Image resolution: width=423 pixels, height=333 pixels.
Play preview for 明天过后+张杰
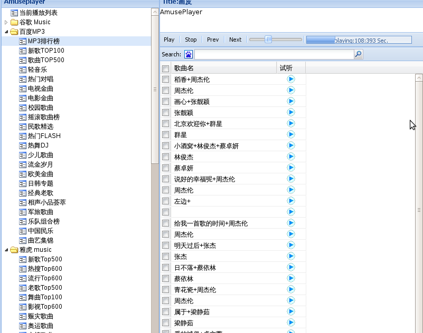pyautogui.click(x=291, y=245)
